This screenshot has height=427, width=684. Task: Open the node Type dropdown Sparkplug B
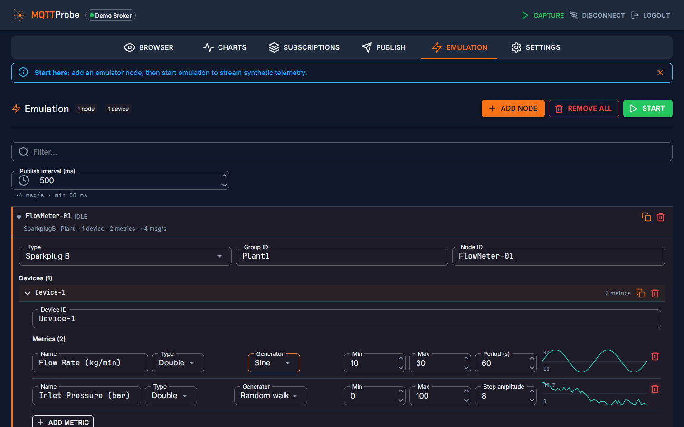pyautogui.click(x=125, y=256)
